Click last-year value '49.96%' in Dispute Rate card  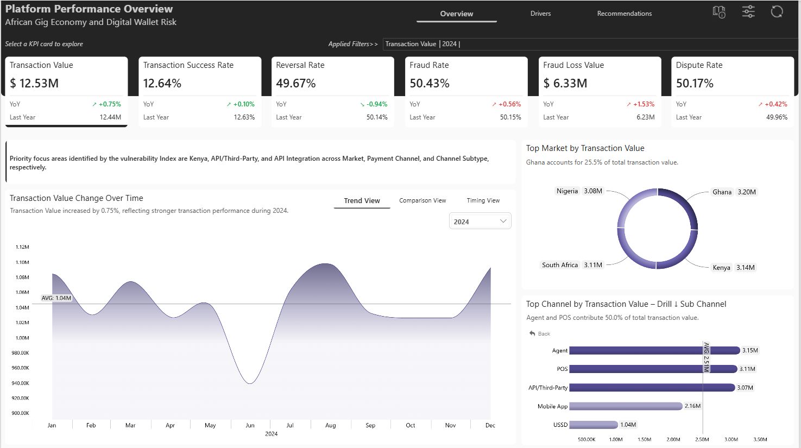(x=777, y=117)
